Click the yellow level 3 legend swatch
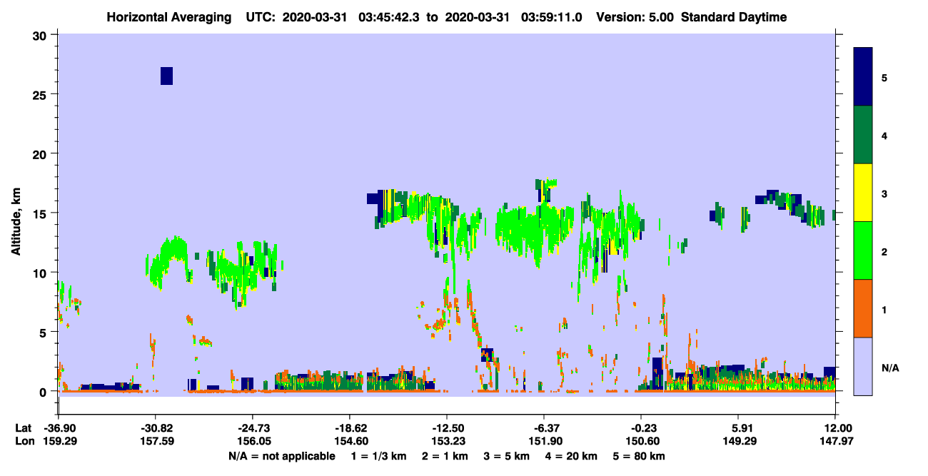The height and width of the screenshot is (476, 928). click(x=864, y=193)
